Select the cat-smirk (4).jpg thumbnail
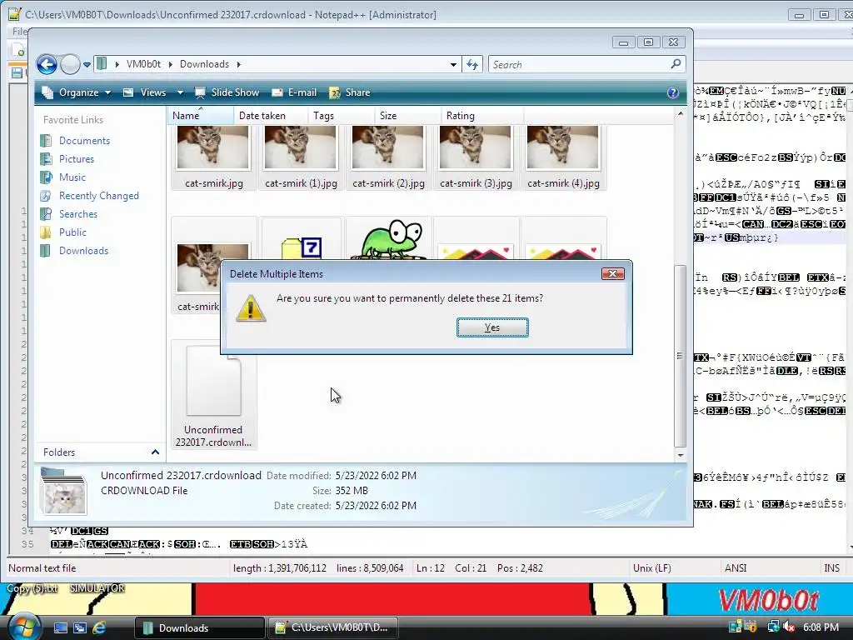 [x=563, y=147]
